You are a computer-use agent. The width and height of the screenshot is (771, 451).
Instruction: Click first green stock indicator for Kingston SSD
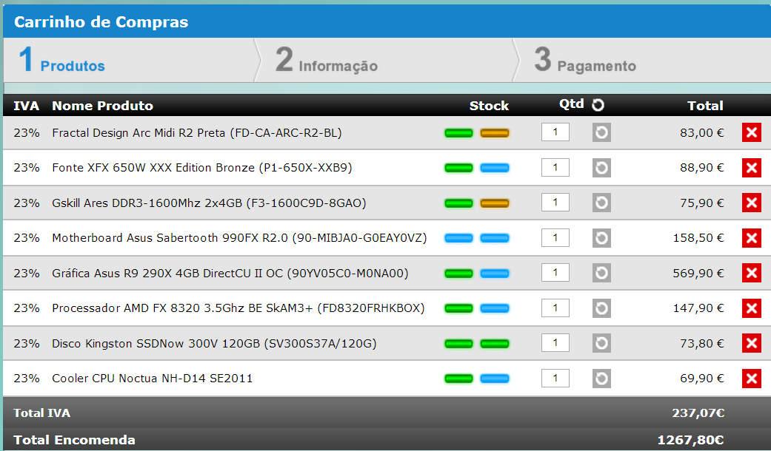pyautogui.click(x=458, y=344)
